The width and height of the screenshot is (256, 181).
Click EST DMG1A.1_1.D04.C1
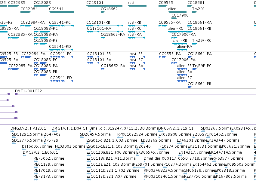click(x=69, y=128)
